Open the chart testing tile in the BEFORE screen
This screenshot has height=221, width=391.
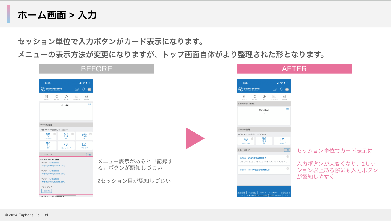[84, 145]
